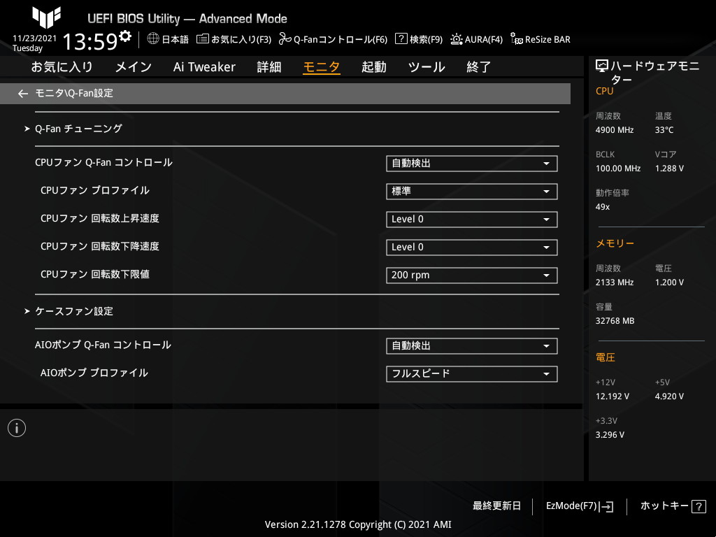The height and width of the screenshot is (537, 716).
Task: Click the globe language icon
Action: tap(153, 39)
